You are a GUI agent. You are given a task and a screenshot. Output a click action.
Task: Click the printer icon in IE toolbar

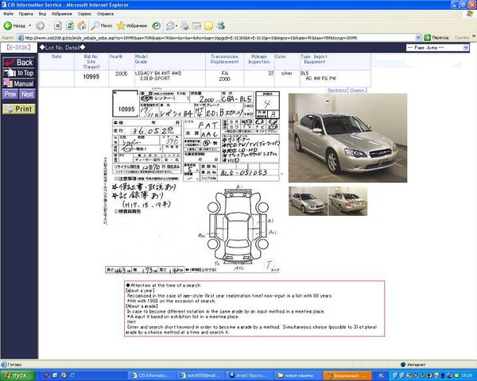[x=184, y=26]
